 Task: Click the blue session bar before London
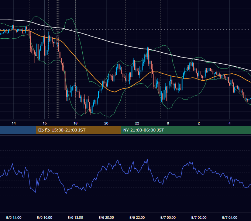click(x=18, y=130)
